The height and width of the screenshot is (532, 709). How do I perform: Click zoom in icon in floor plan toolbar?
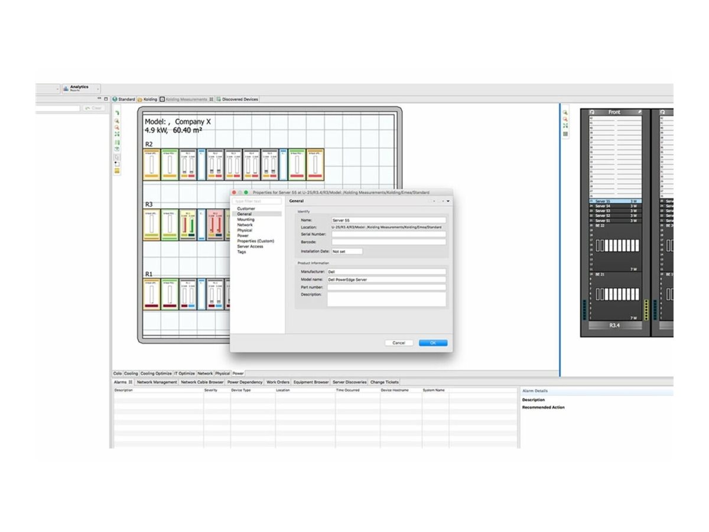point(117,121)
